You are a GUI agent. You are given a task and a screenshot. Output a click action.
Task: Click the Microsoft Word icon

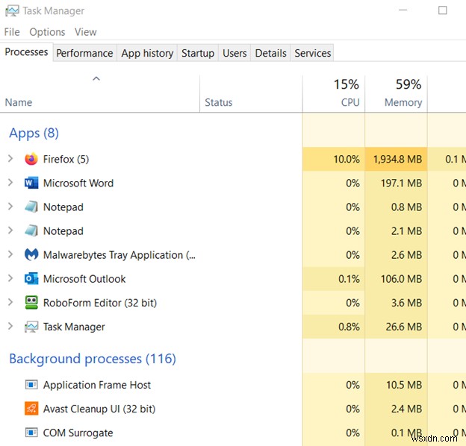31,183
